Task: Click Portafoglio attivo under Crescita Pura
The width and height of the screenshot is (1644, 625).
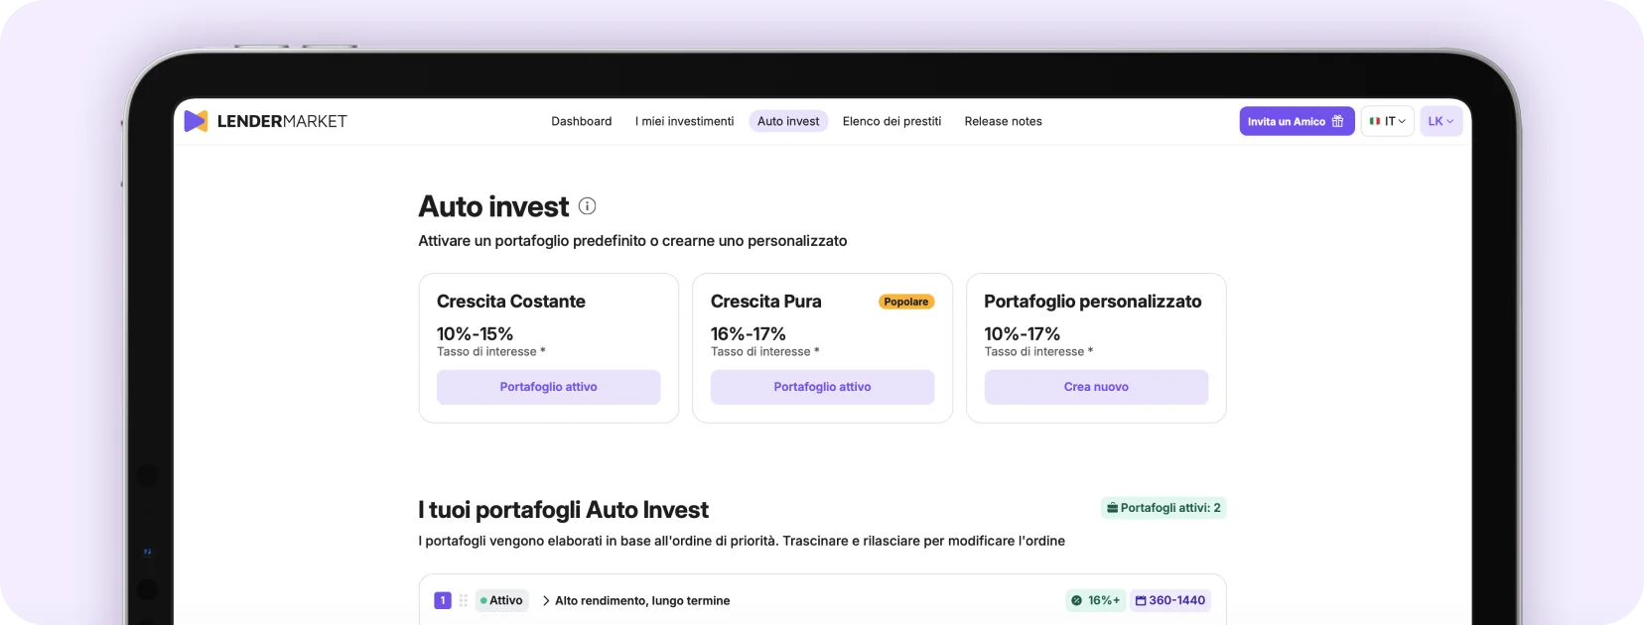Action: [822, 387]
